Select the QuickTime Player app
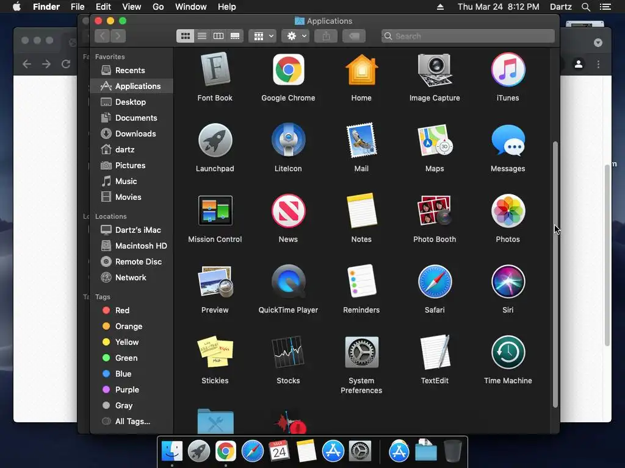The width and height of the screenshot is (625, 468). 288,282
